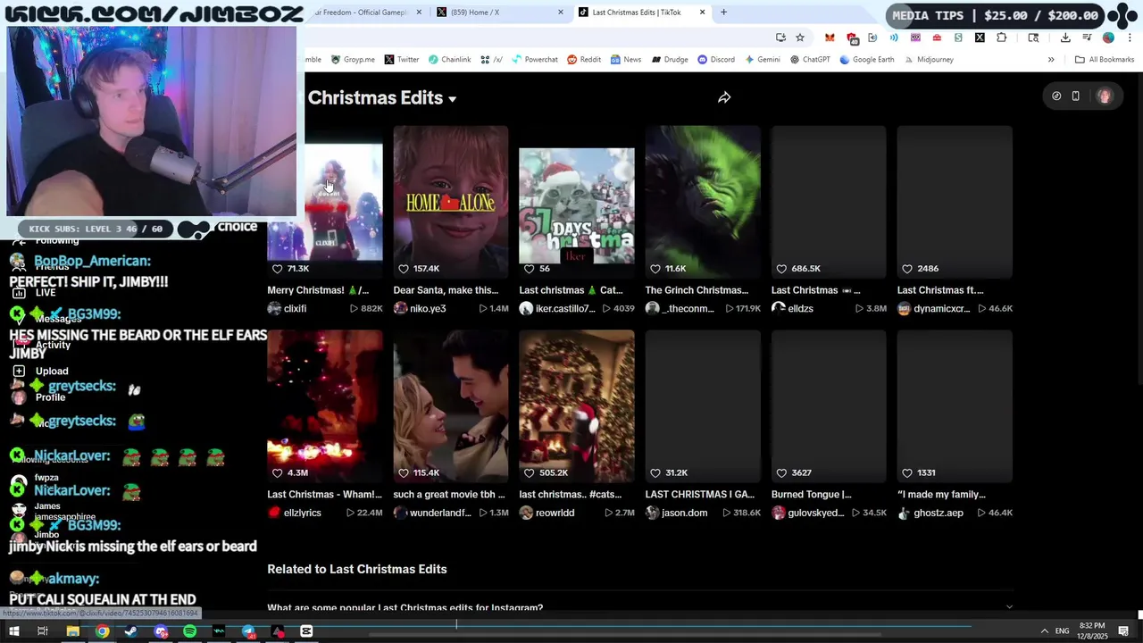Open the notification center icon
The width and height of the screenshot is (1143, 643).
tap(1123, 631)
